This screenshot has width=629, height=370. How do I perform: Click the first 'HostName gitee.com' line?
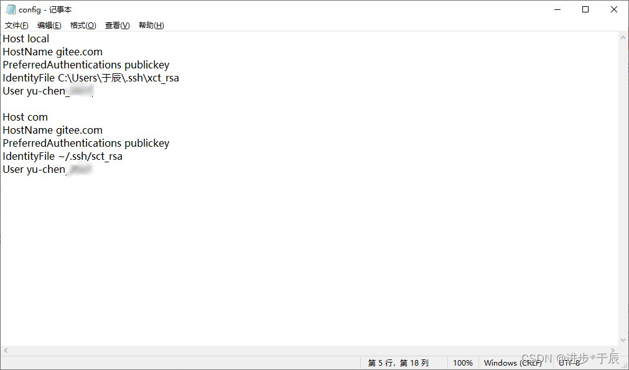tap(52, 52)
